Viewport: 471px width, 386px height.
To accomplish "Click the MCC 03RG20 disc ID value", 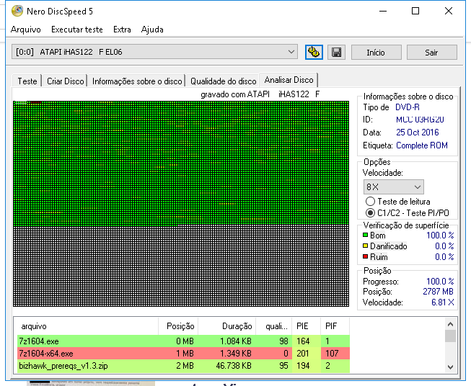I will pyautogui.click(x=420, y=120).
